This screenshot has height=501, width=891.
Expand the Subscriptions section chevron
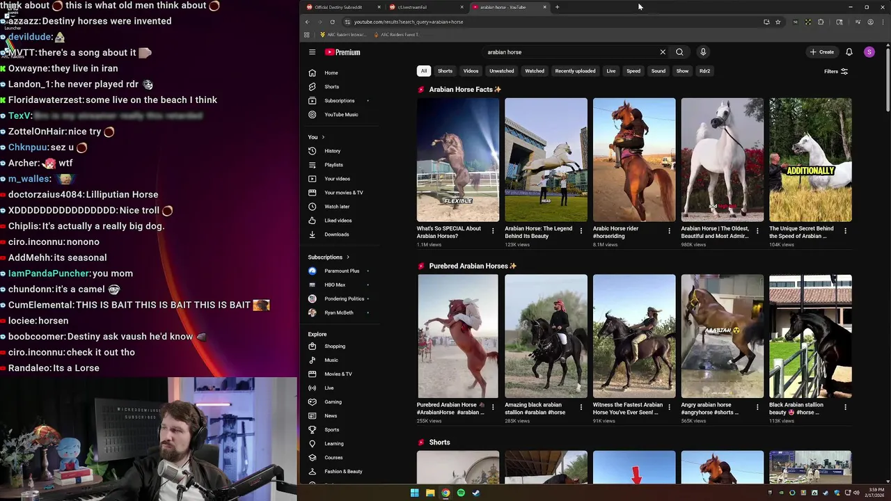pos(347,257)
